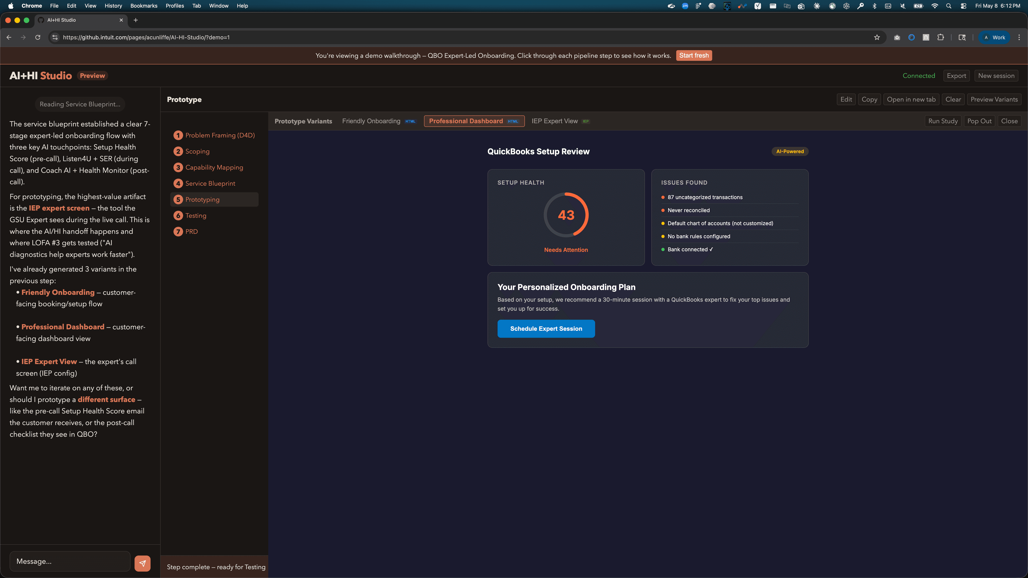The image size is (1028, 578).
Task: Open the Bluetooth menu bar icon
Action: pyautogui.click(x=874, y=6)
